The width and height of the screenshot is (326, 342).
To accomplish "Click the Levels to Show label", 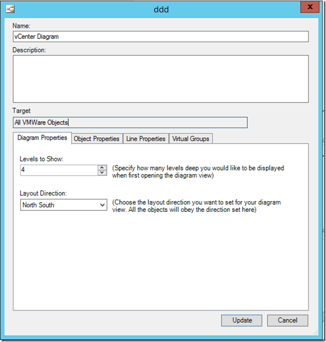I will click(41, 159).
